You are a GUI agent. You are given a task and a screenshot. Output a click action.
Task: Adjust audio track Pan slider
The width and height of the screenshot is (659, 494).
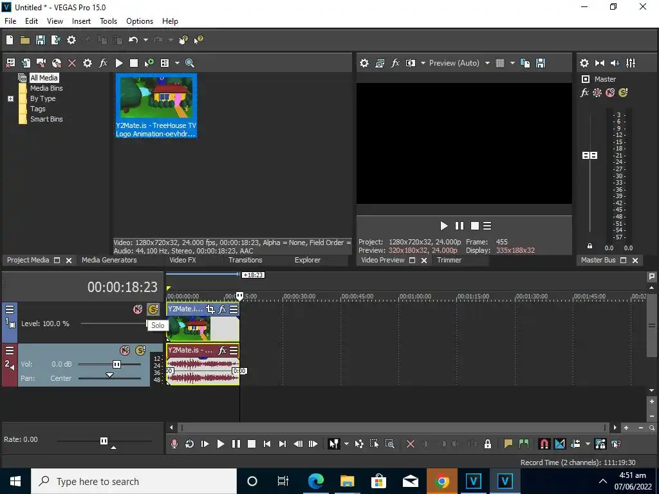click(109, 375)
